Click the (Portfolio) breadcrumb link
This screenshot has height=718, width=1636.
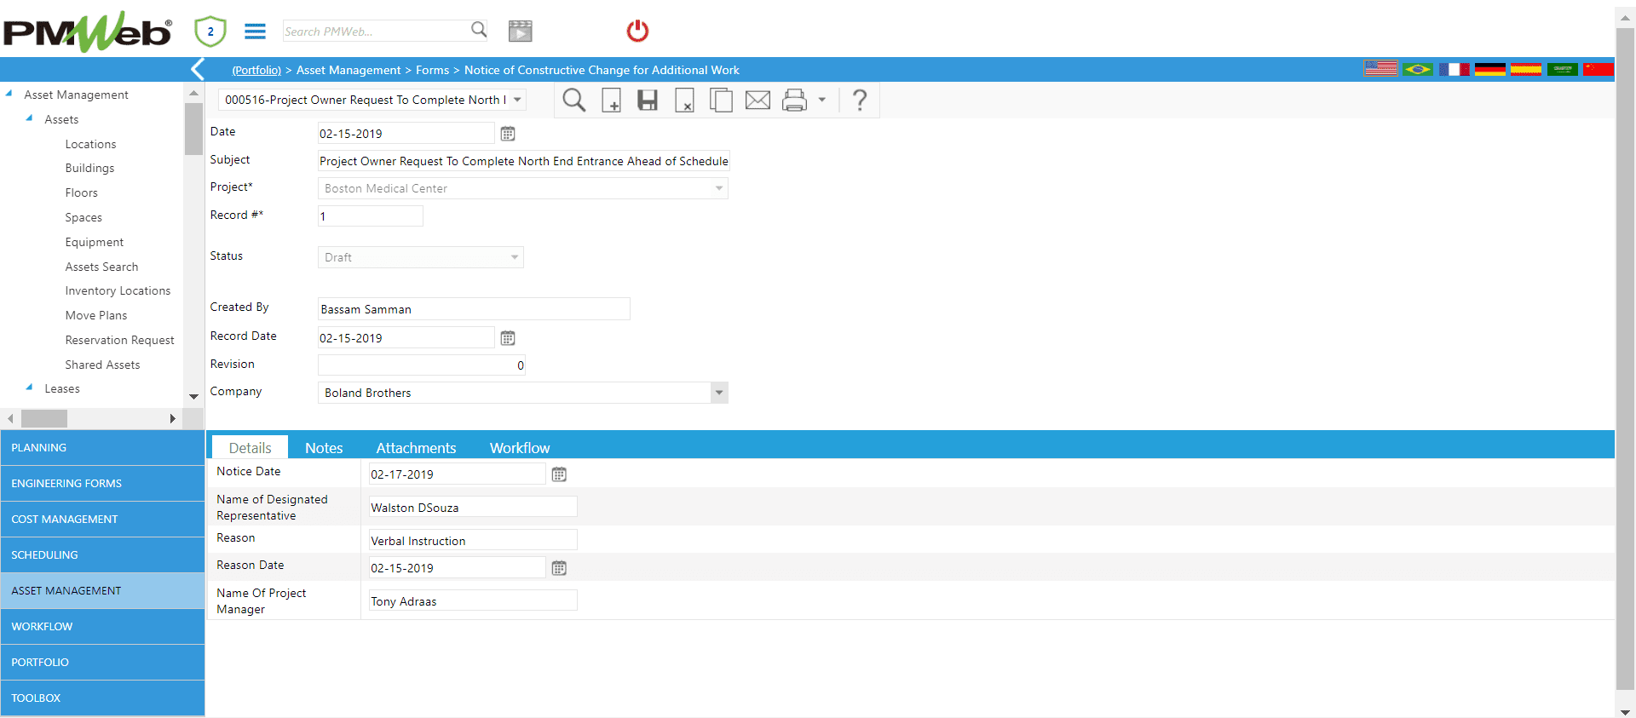pyautogui.click(x=256, y=70)
